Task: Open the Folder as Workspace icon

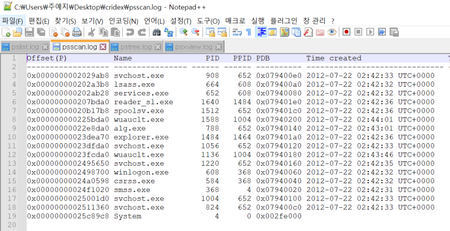Action: pos(320,32)
